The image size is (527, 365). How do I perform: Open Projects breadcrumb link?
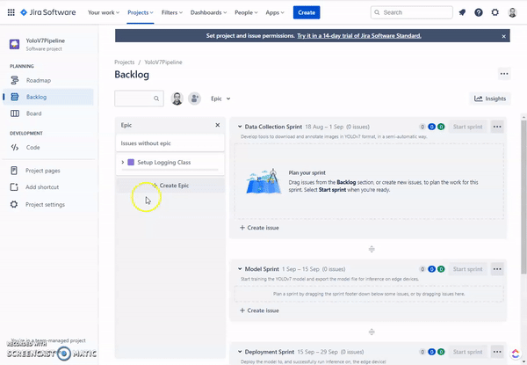coord(125,62)
